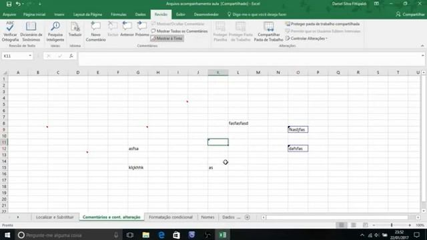Open Pesquisa Inteligente smart lookup
427x240 pixels.
click(x=55, y=31)
